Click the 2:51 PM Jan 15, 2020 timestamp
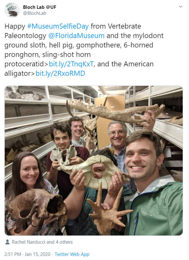The height and width of the screenshot is (260, 189). pyautogui.click(x=27, y=254)
